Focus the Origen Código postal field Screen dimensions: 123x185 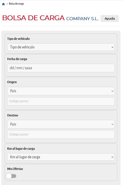(x=61, y=101)
